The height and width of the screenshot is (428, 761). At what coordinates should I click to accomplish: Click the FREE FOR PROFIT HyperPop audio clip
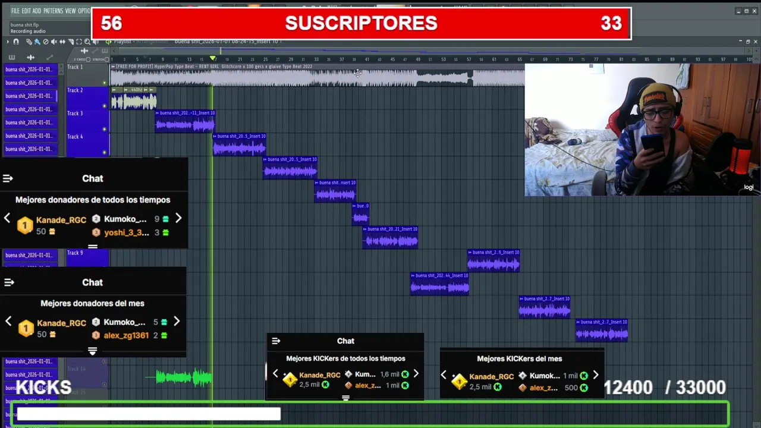pyautogui.click(x=317, y=75)
